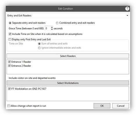Click the Select Workstations button
This screenshot has height=115, width=136.
point(68,83)
